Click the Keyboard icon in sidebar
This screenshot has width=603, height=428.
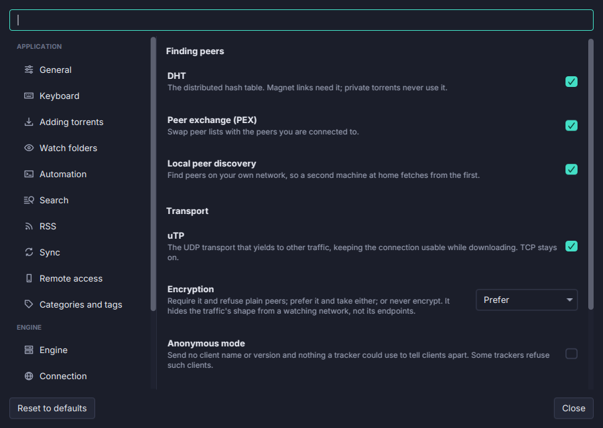tap(29, 96)
